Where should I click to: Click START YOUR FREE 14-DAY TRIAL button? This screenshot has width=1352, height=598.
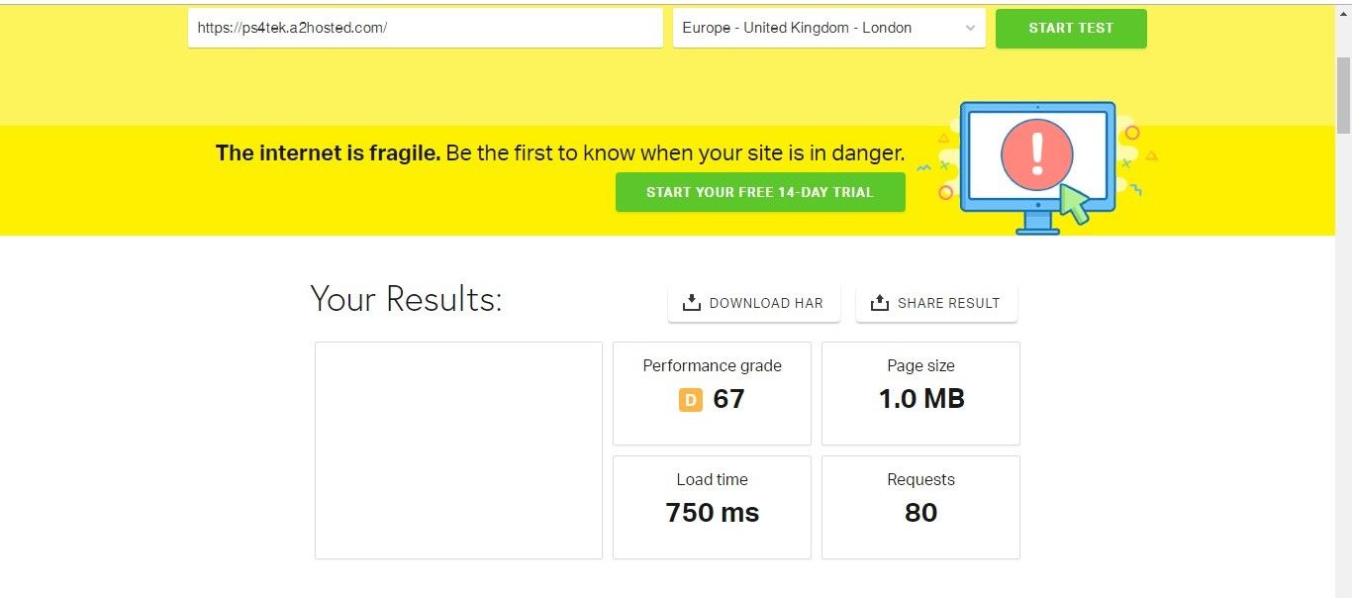[x=760, y=192]
